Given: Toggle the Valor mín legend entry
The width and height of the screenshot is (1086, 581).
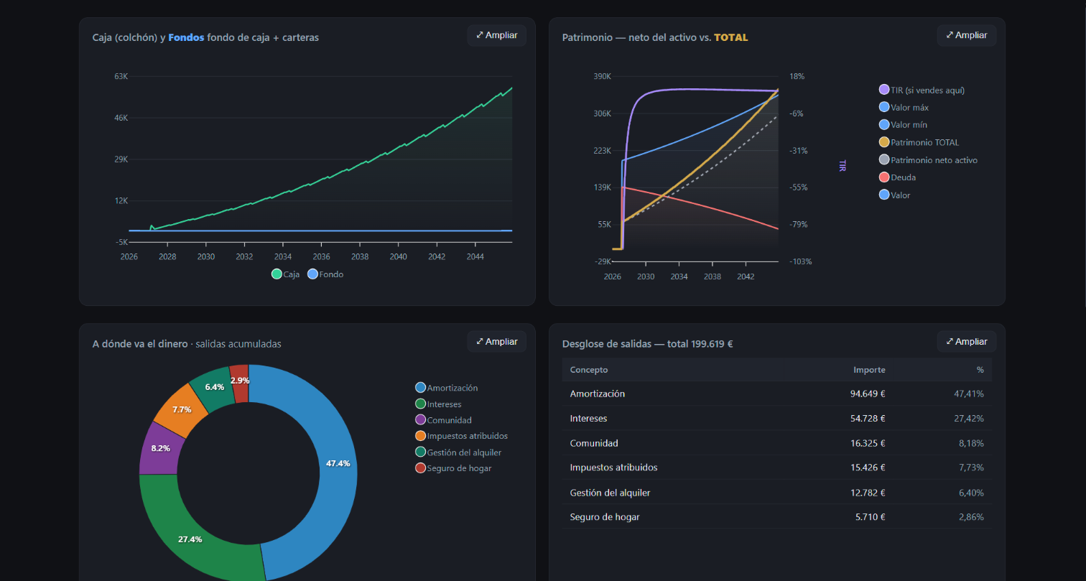Looking at the screenshot, I should pyautogui.click(x=903, y=125).
